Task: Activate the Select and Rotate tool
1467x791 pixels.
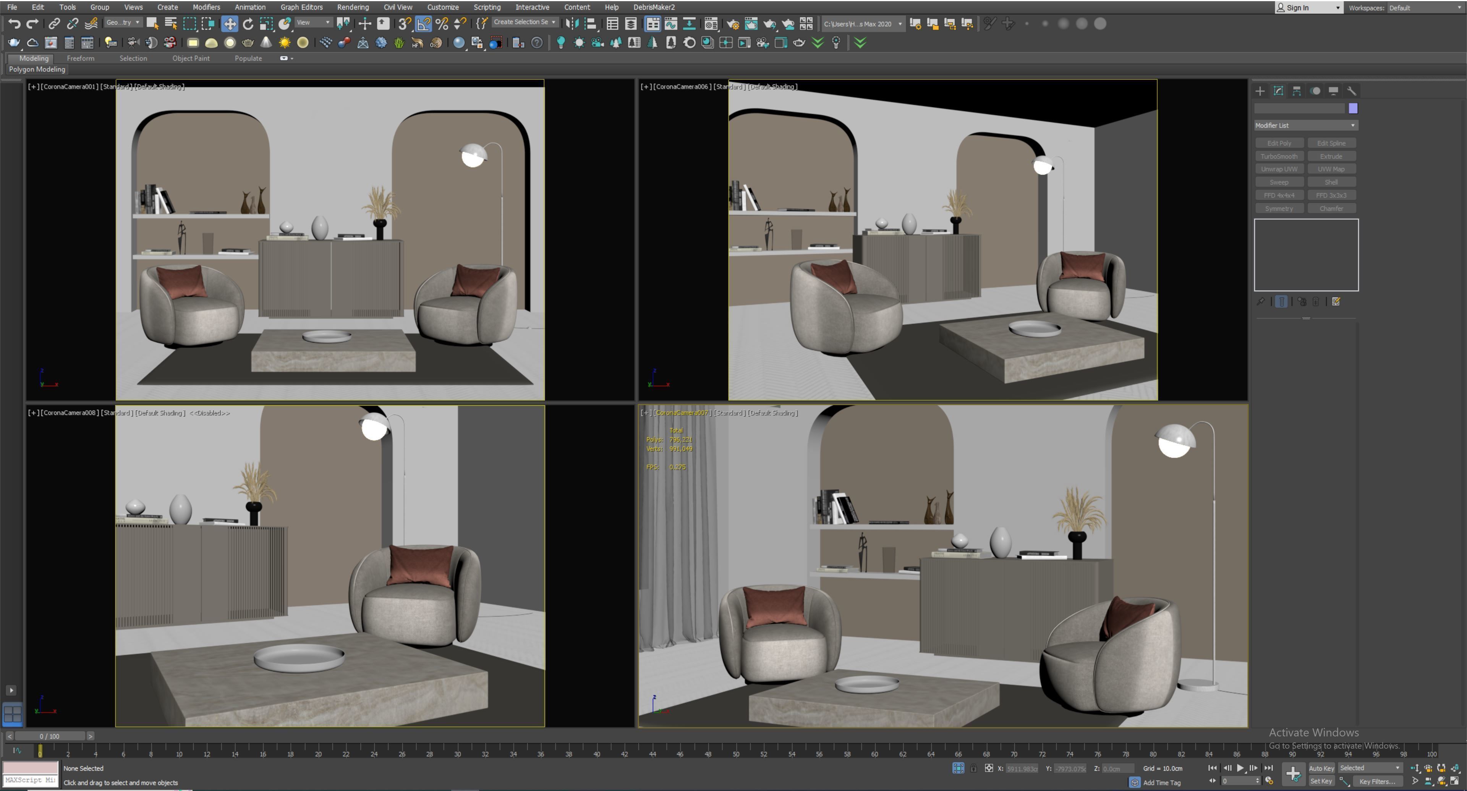Action: pyautogui.click(x=248, y=23)
